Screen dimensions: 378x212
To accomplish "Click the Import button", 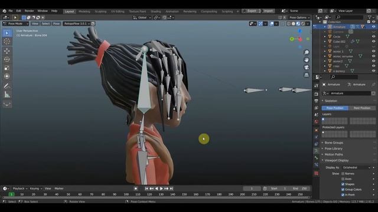I will point(268,11).
